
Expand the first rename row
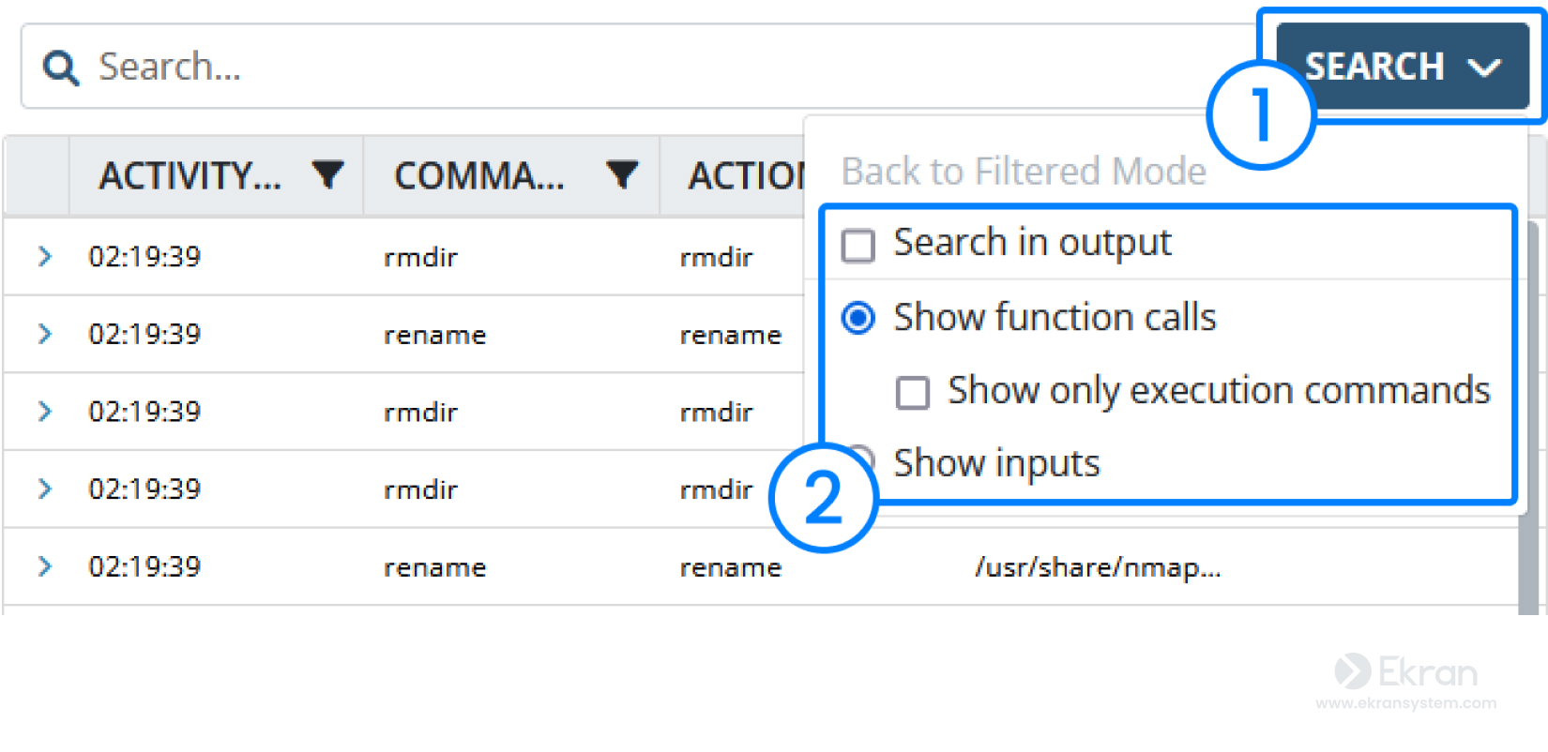[44, 334]
